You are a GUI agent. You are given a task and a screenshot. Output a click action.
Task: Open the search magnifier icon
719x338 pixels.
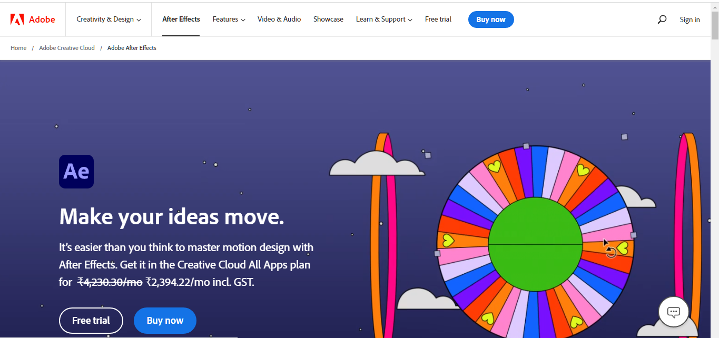662,19
